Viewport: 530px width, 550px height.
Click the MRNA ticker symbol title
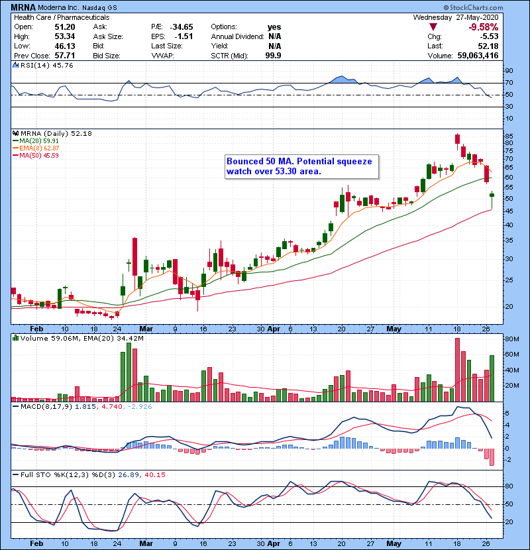[23, 7]
